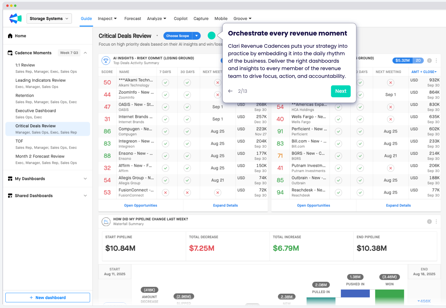Collapse the Cadence Moments section
The width and height of the screenshot is (446, 308).
85,53
